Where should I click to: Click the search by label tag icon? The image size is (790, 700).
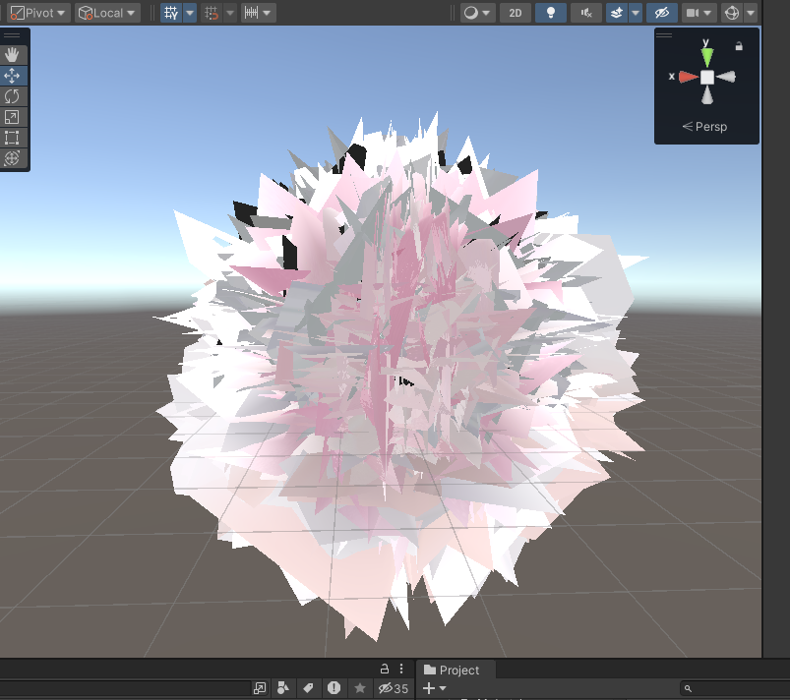click(308, 687)
